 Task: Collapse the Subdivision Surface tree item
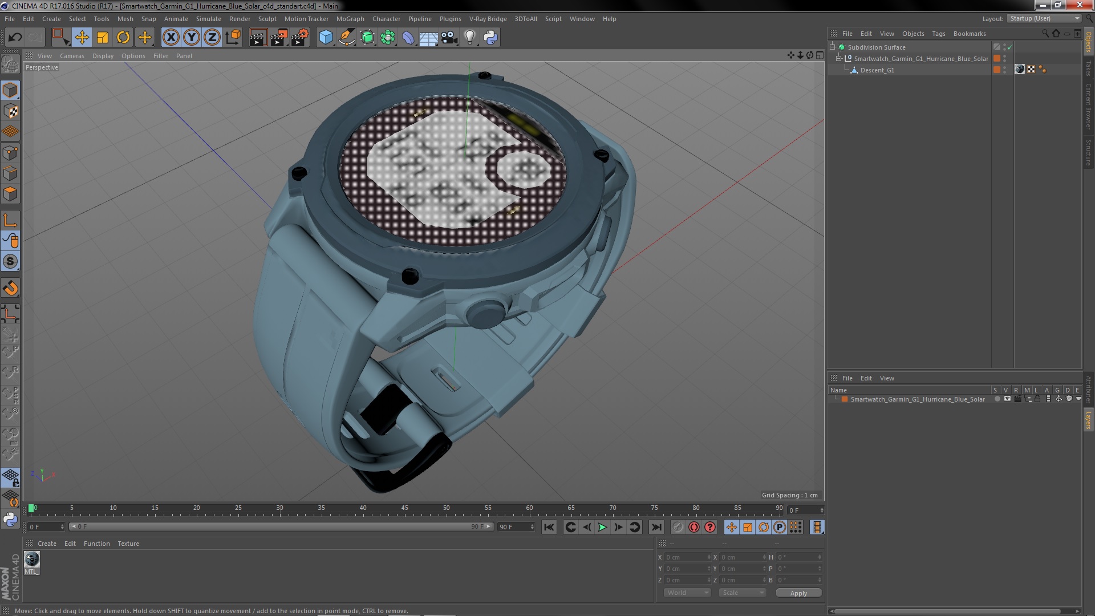click(833, 47)
